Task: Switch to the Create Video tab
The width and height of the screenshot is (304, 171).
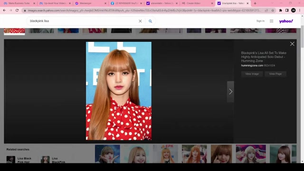Action: pyautogui.click(x=197, y=3)
